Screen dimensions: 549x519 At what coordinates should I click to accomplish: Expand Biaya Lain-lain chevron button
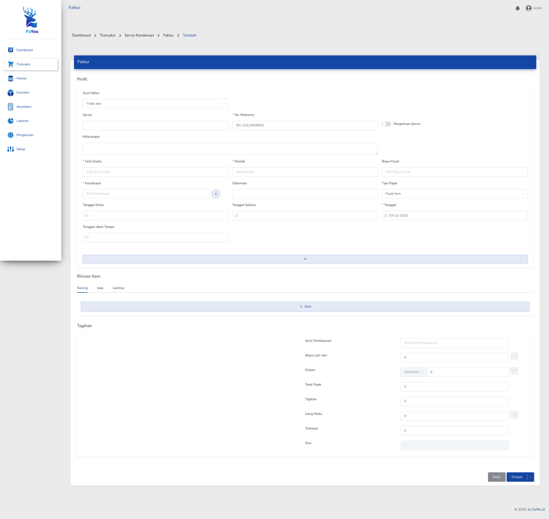[x=514, y=357]
